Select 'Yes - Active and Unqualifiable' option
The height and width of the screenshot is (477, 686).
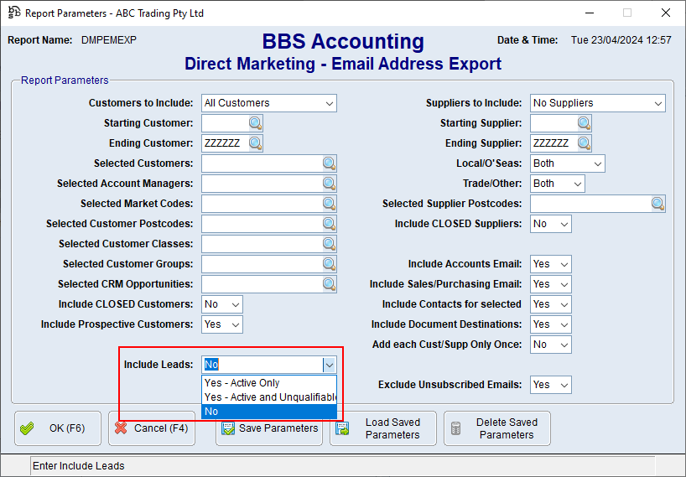pyautogui.click(x=268, y=397)
